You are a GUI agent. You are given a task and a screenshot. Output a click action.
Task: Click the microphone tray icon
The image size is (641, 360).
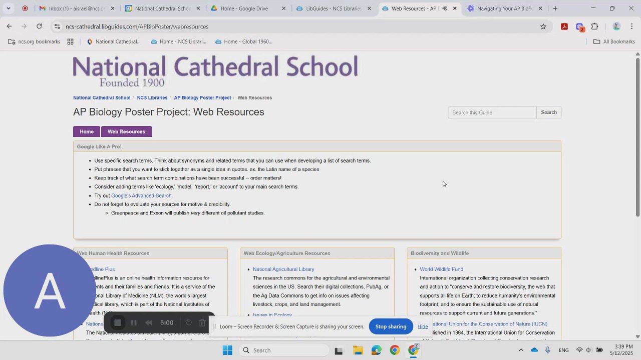[x=548, y=350]
